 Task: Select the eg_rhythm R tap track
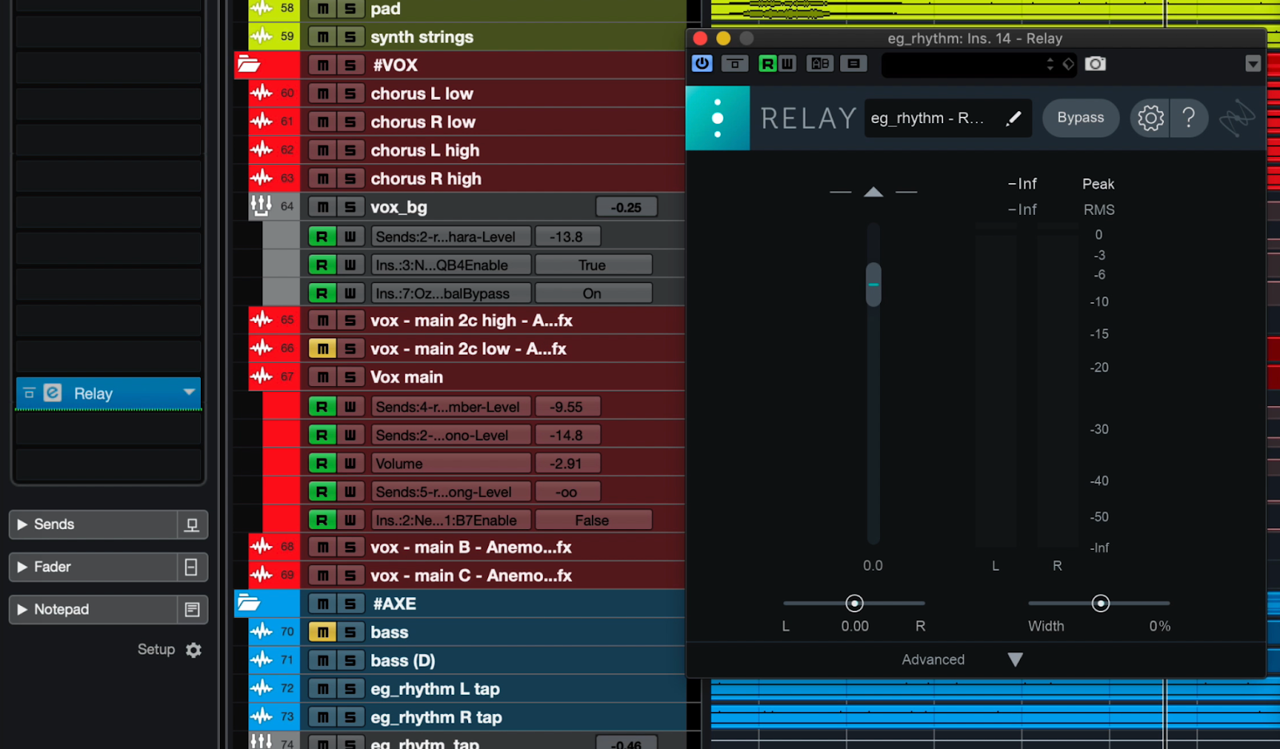coord(436,717)
